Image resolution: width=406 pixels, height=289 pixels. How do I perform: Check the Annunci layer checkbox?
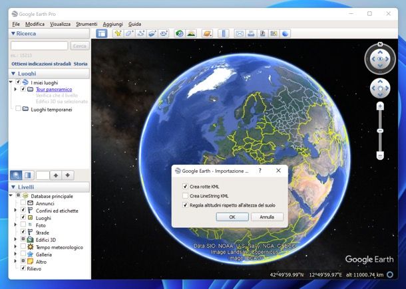(x=23, y=203)
